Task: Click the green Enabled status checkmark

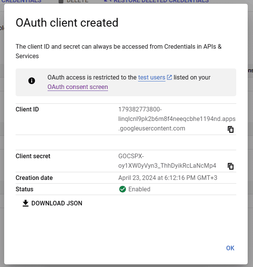Action: 123,189
